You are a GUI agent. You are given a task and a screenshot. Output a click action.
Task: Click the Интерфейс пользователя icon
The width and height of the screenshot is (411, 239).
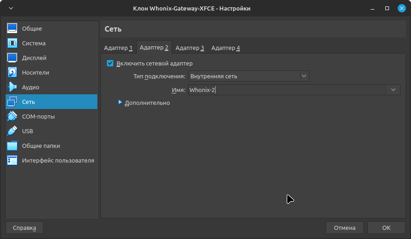[12, 160]
